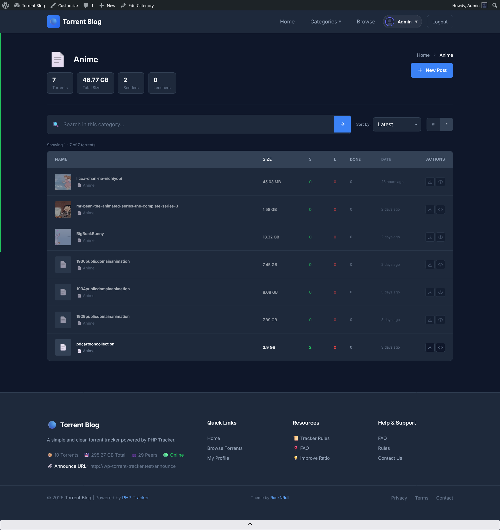Go to Browse in the navigation
This screenshot has height=530, width=500.
coord(366,22)
